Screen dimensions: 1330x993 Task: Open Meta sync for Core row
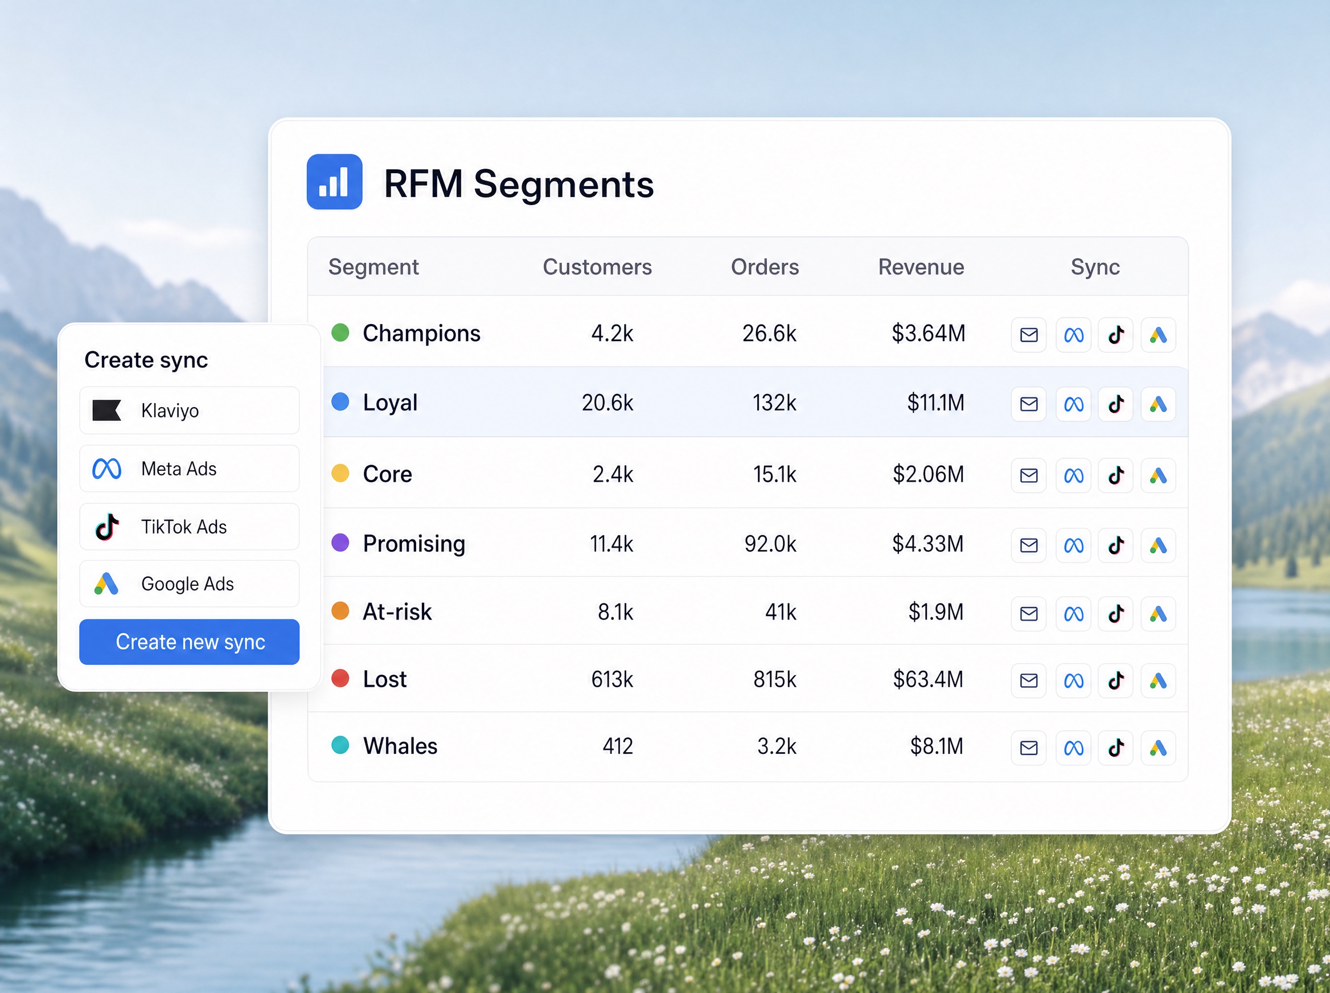tap(1073, 475)
